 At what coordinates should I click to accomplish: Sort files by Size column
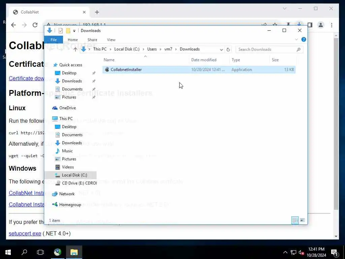pyautogui.click(x=275, y=60)
